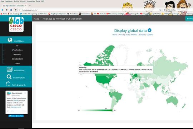
Task: Click the reader view icon in address bar
Action: (160, 10)
